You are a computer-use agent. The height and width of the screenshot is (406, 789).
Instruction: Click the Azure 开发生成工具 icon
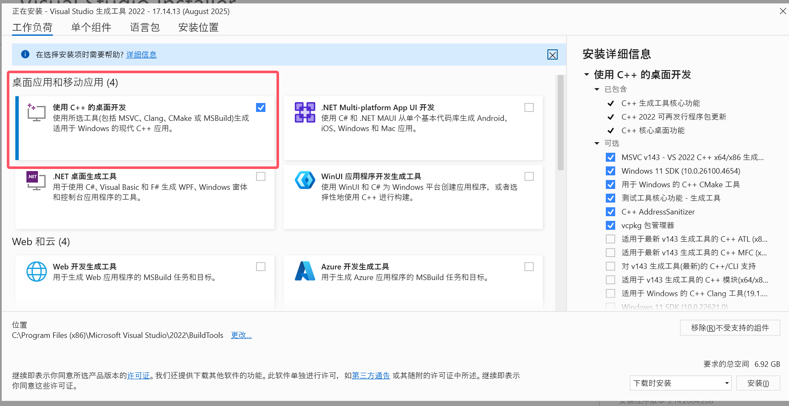point(305,271)
